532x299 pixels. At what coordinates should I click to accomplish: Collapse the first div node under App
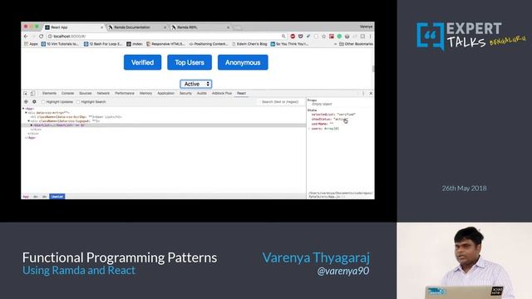[x=26, y=113]
